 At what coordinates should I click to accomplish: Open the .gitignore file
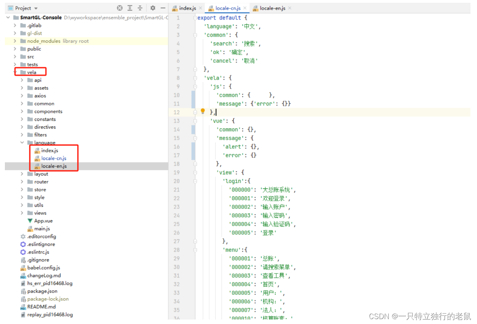(38, 260)
